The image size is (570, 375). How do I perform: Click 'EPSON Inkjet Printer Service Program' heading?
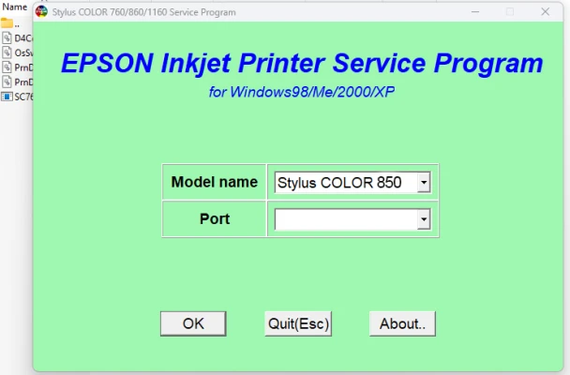302,63
